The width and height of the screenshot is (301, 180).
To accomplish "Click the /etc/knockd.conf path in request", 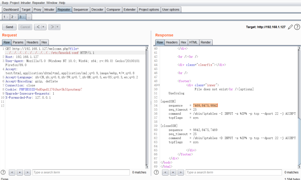I will [x=65, y=53].
